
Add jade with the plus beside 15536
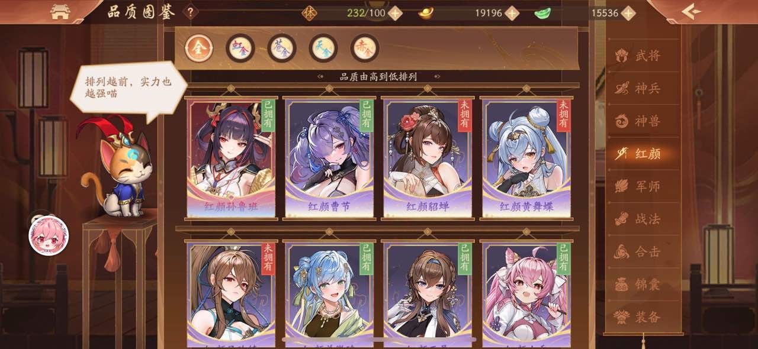tap(628, 13)
